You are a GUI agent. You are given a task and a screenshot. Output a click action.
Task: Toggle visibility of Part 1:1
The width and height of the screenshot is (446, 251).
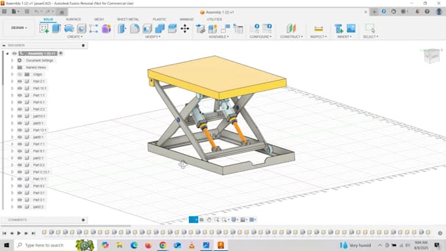click(x=20, y=95)
